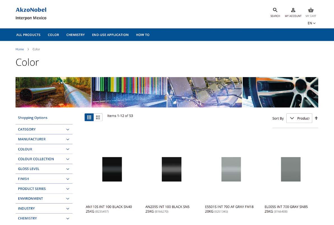The image size is (334, 225).
Task: Select the EL005S gray SN85 swatch
Action: pos(291,169)
